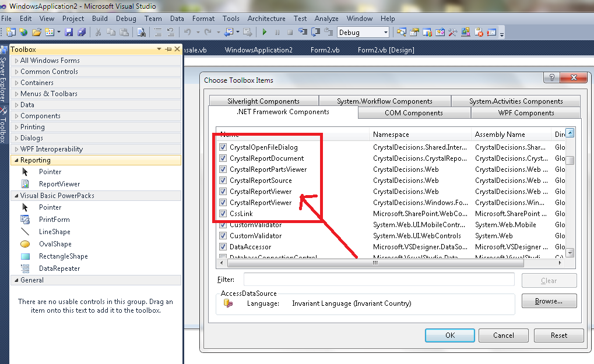
Task: Click the Undo arrow icon
Action: 188,33
